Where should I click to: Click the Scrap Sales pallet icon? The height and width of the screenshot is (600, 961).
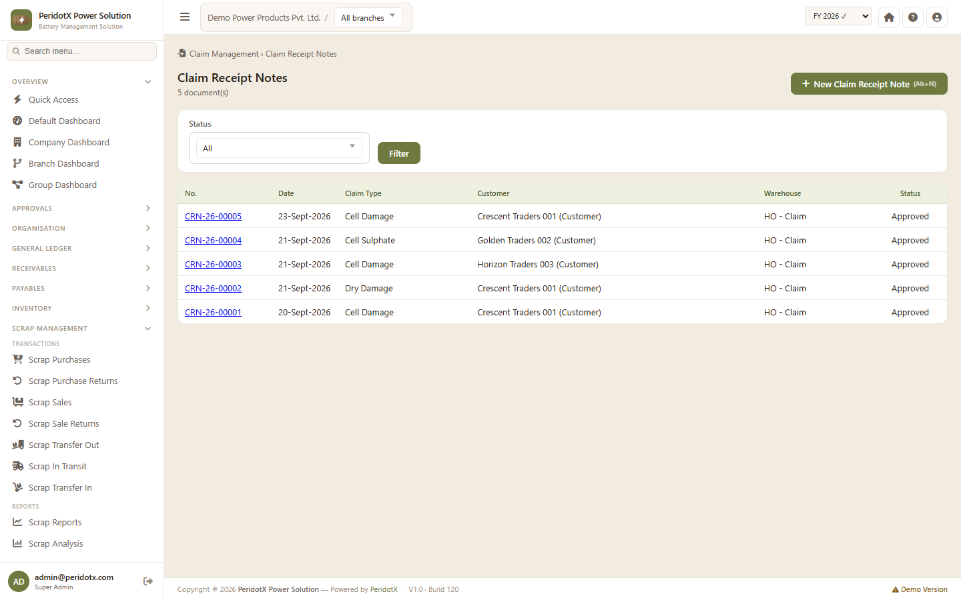pyautogui.click(x=17, y=402)
